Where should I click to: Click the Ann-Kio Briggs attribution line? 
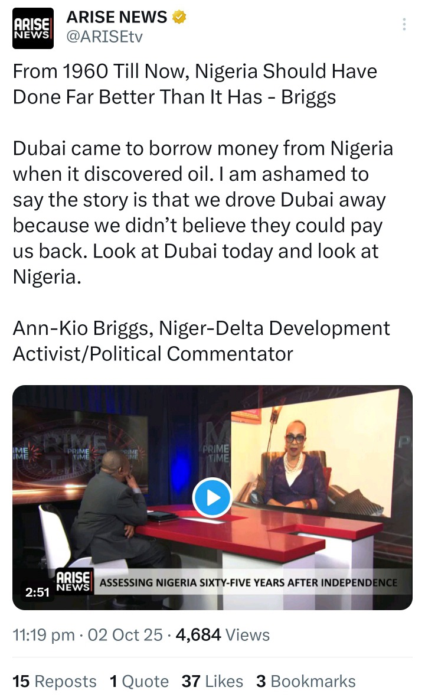pyautogui.click(x=201, y=341)
